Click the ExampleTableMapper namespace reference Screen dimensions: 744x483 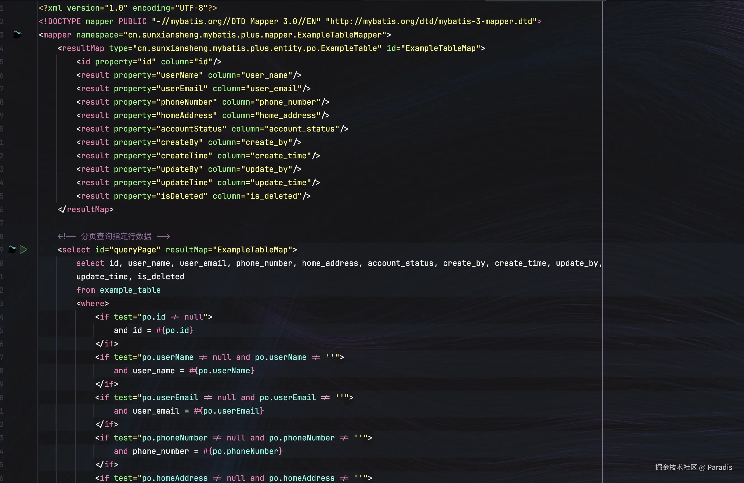(339, 35)
